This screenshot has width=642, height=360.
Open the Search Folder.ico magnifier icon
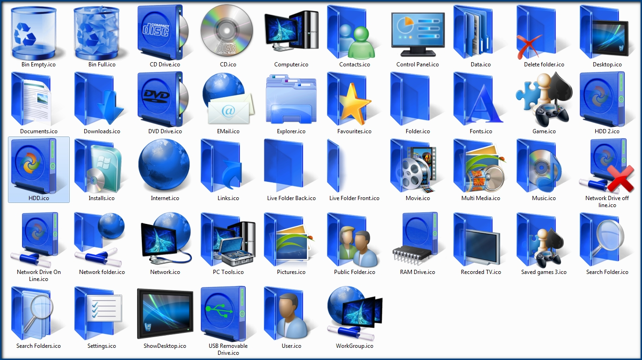(606, 239)
